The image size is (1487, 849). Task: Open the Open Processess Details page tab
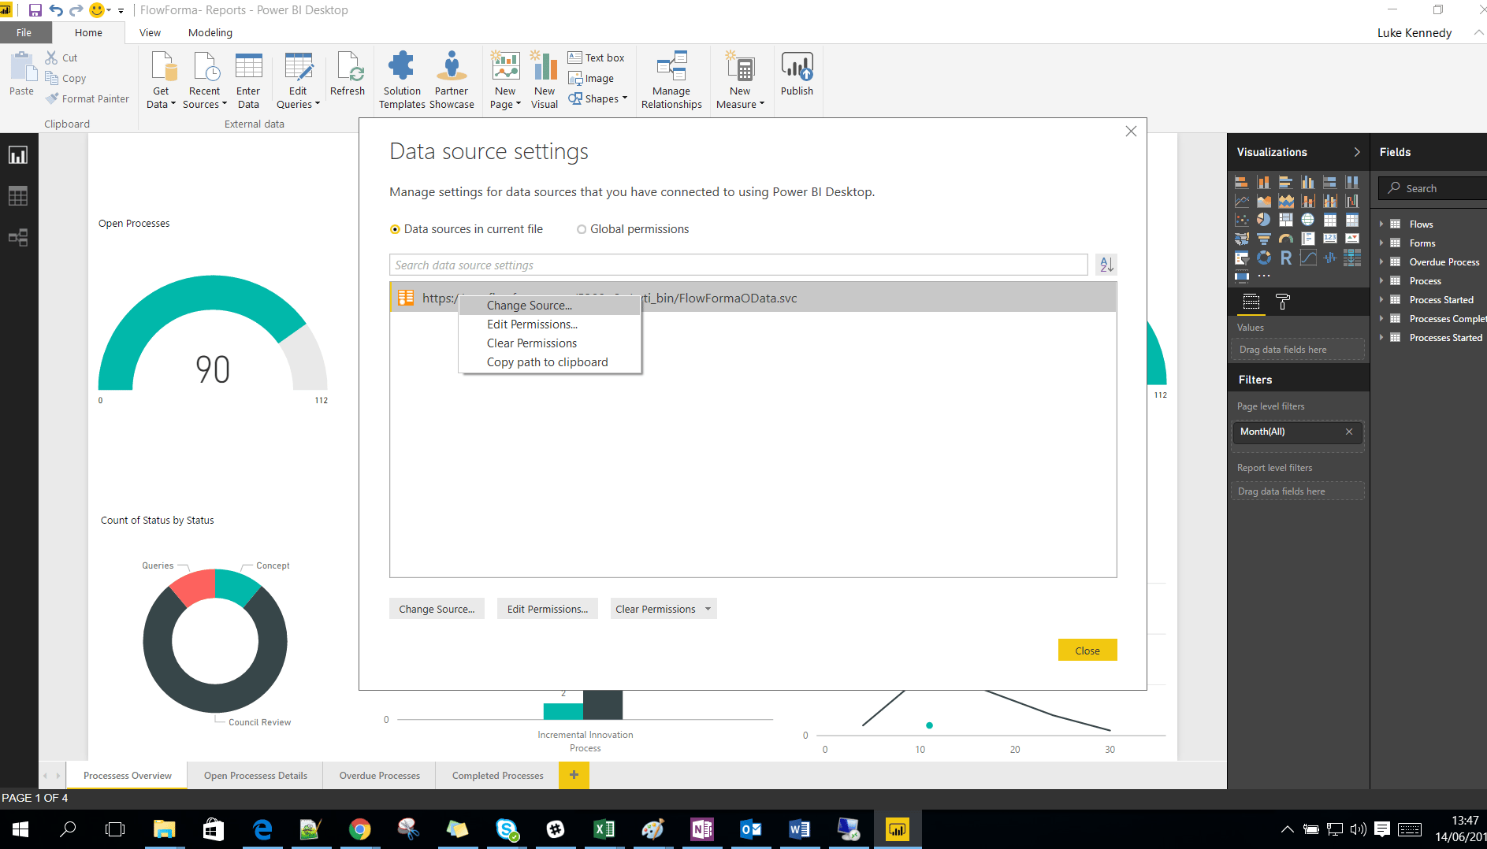pos(255,776)
